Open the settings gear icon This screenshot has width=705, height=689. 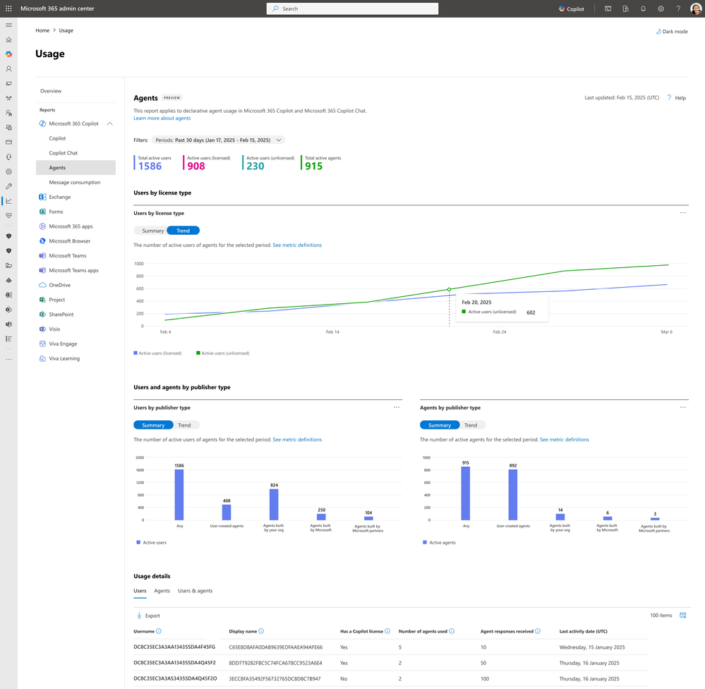pyautogui.click(x=661, y=8)
